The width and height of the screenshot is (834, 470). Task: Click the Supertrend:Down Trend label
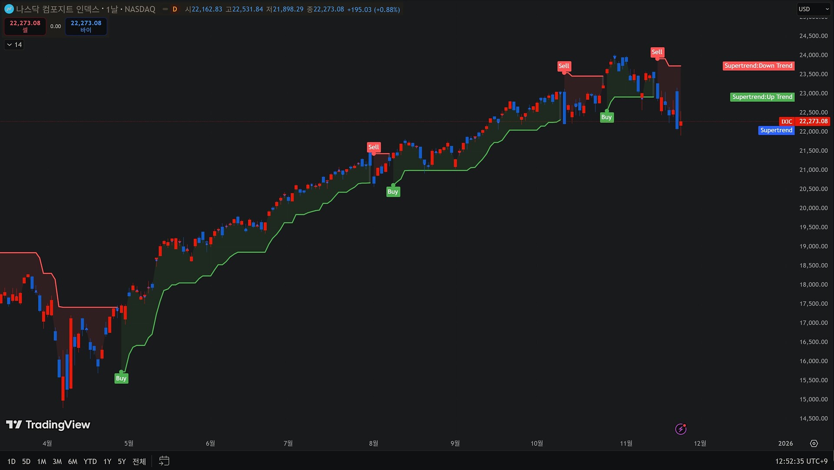758,66
